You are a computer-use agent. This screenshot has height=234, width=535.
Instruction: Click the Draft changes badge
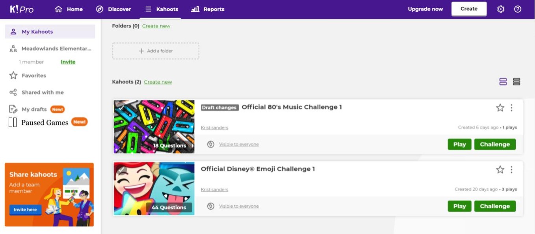click(219, 107)
